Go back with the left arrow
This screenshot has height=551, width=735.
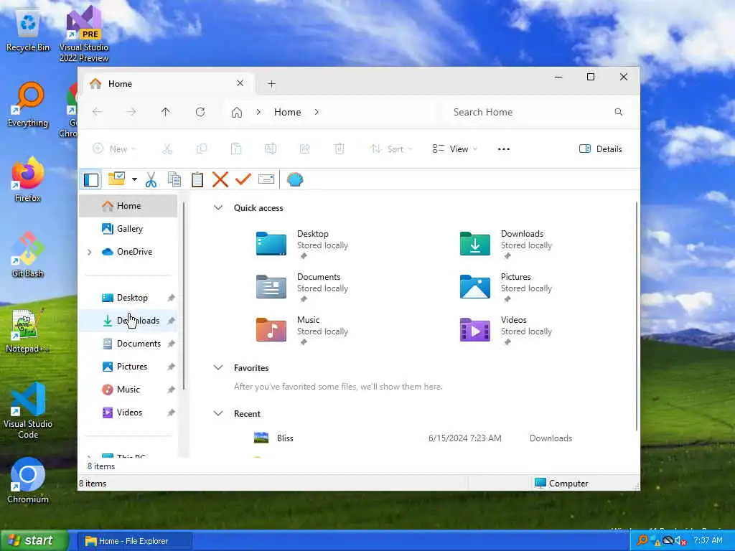[97, 112]
